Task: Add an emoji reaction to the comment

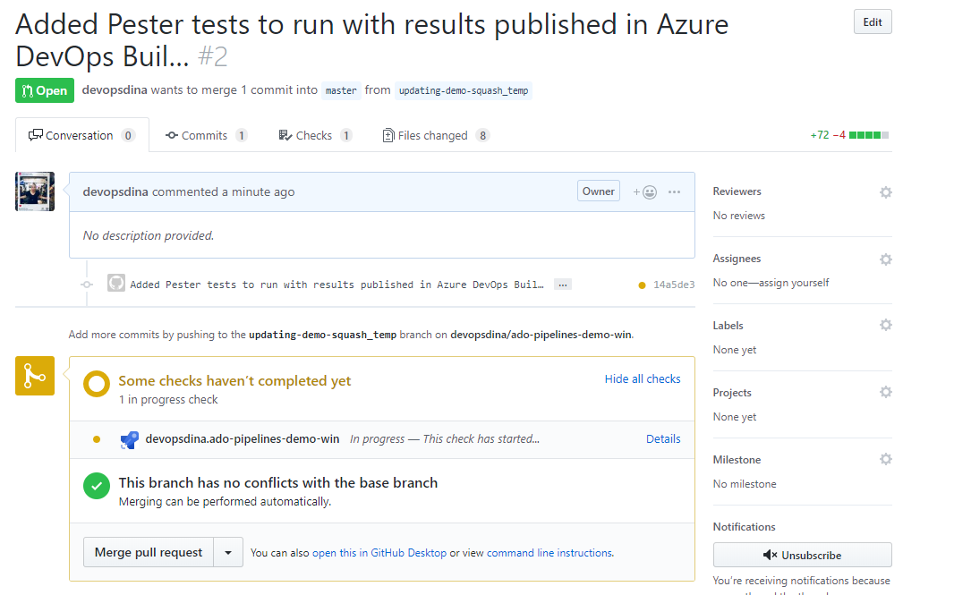Action: point(644,192)
